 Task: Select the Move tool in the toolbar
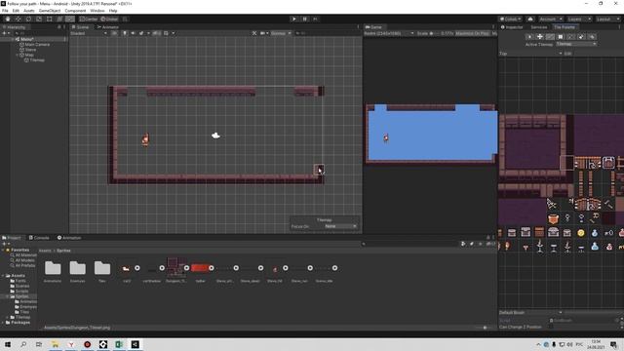pyautogui.click(x=18, y=19)
